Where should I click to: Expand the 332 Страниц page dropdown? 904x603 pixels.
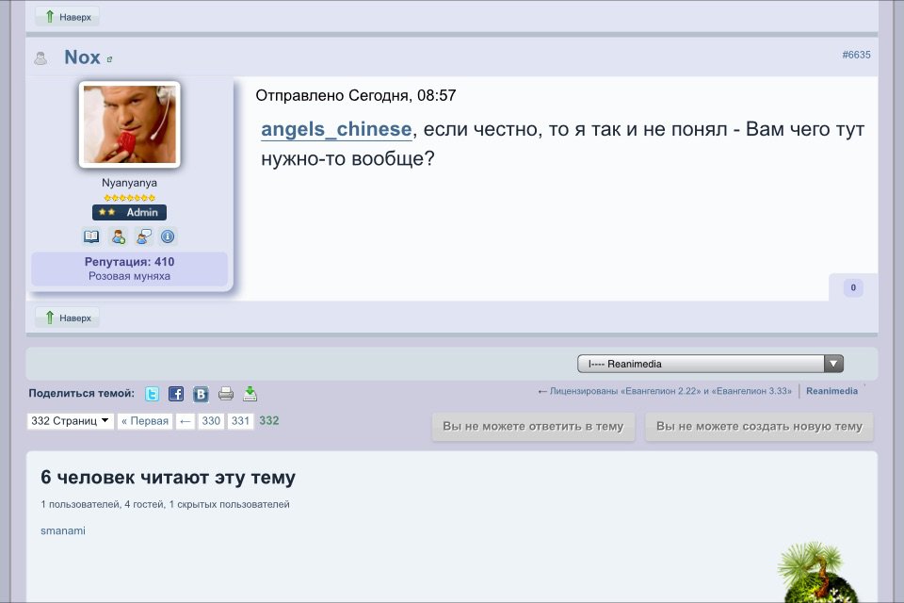point(70,420)
